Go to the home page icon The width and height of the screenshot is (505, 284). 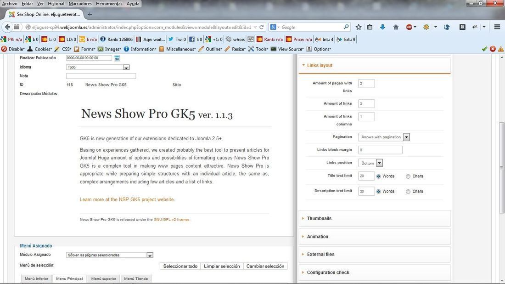tap(396, 27)
